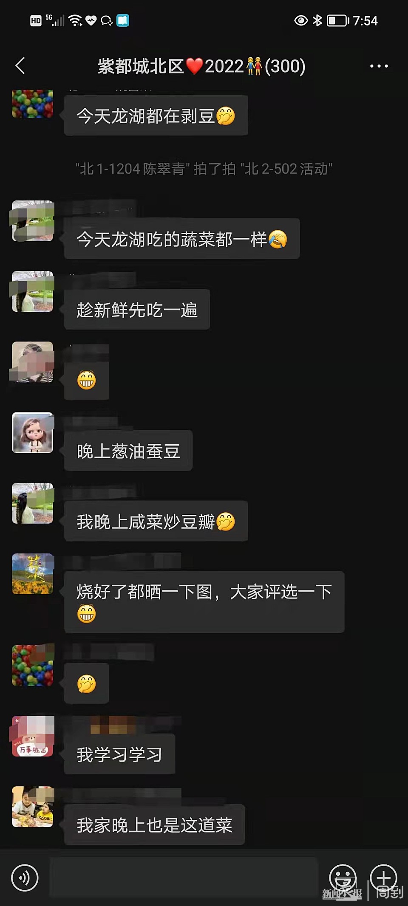
Task: Open the three-dot chat options menu
Action: pos(379,66)
